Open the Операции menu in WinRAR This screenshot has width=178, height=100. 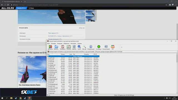(x=60, y=44)
